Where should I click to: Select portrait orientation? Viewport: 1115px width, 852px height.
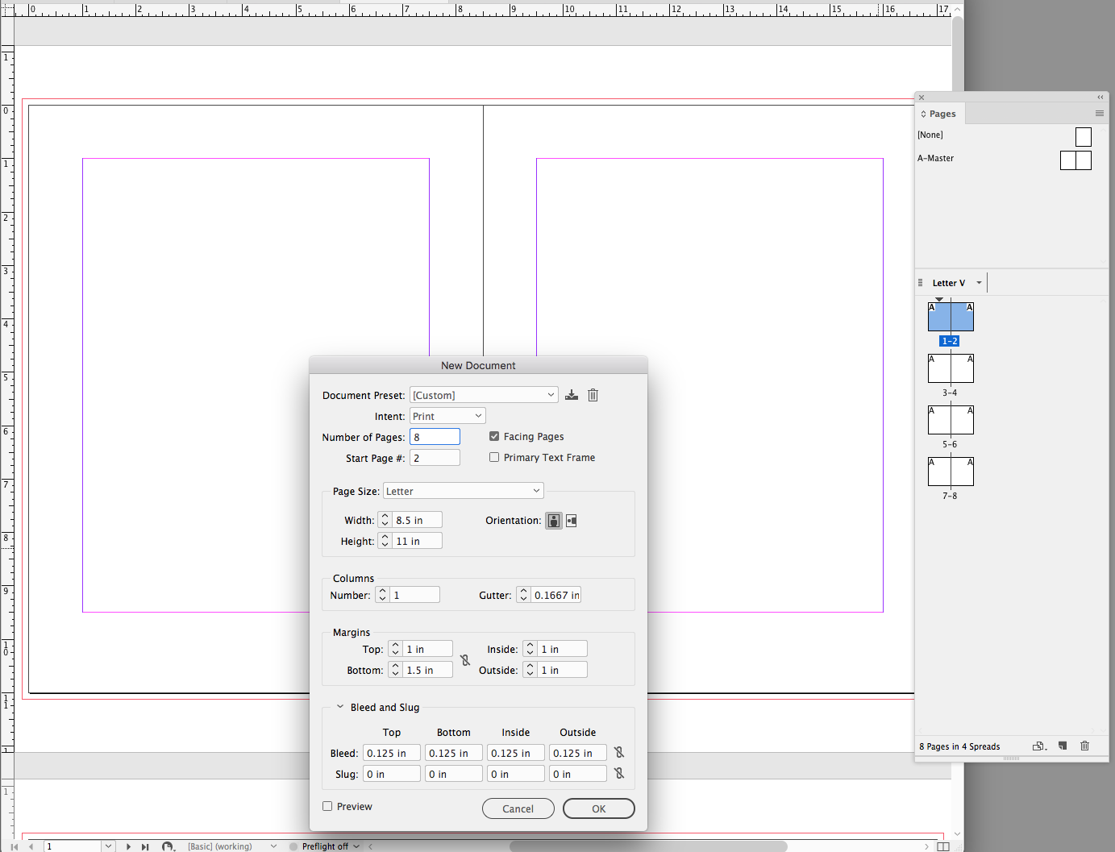click(554, 520)
